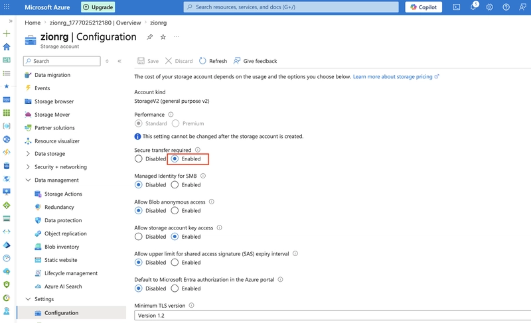Collapse the Settings menu group
The width and height of the screenshot is (531, 323).
pos(28,299)
